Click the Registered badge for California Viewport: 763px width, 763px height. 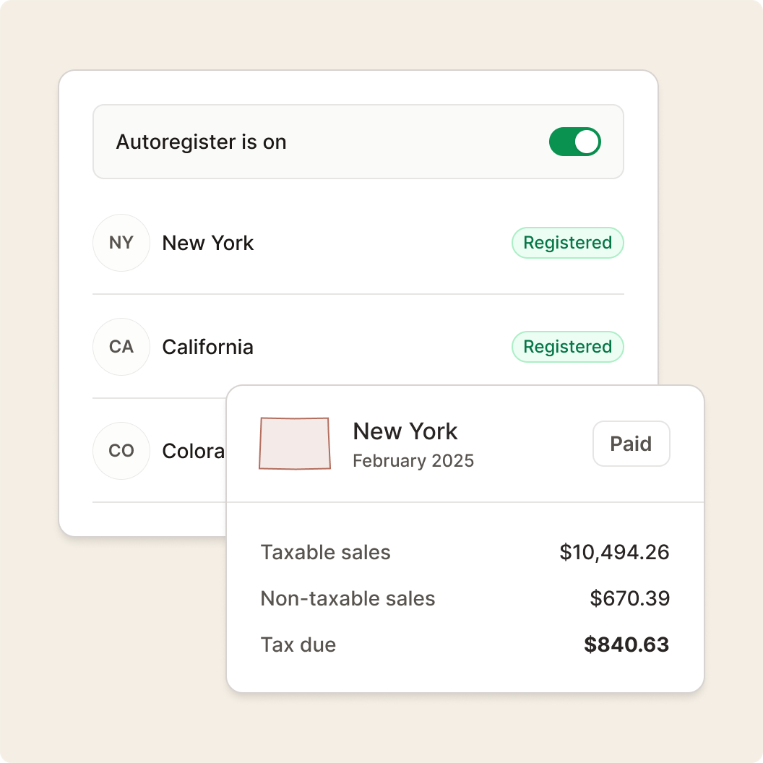pos(567,347)
